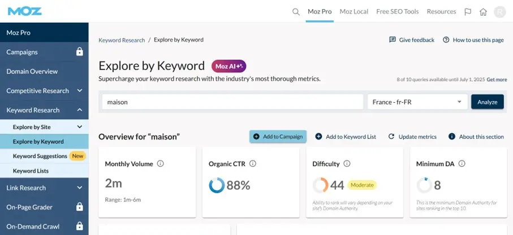513x235 pixels.
Task: Click the Organic CTR donut chart
Action: point(217,185)
